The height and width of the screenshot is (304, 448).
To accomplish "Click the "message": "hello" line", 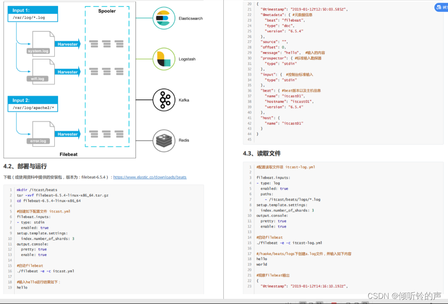I will click(293, 53).
